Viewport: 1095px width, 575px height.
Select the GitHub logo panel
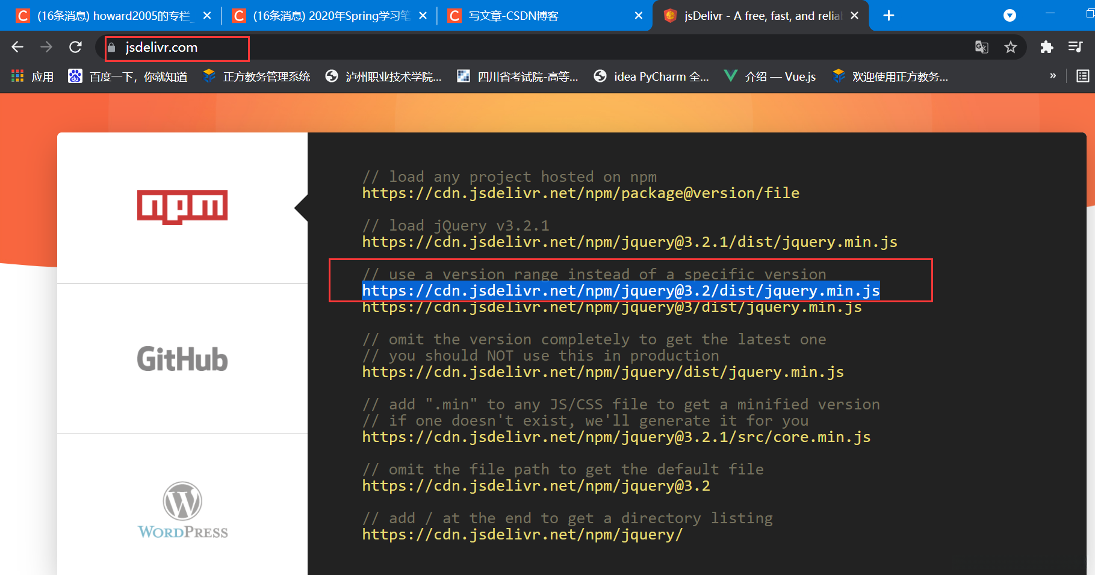[x=182, y=359]
